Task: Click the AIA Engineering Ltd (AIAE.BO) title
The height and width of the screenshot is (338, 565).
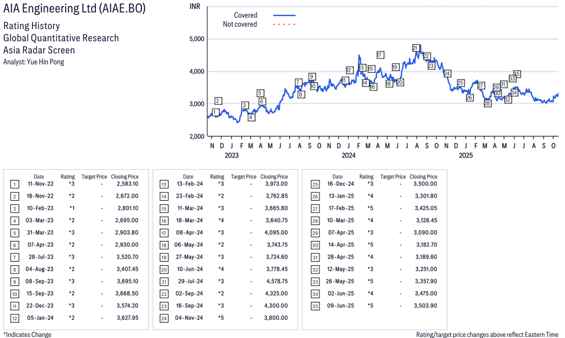Action: click(74, 9)
